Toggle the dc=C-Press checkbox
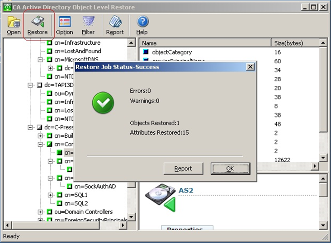The height and width of the screenshot is (243, 331). tap(39, 127)
